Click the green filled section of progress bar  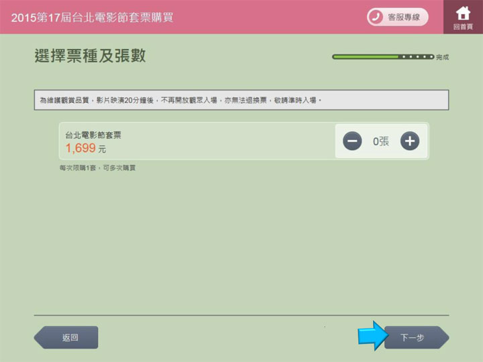tap(366, 57)
